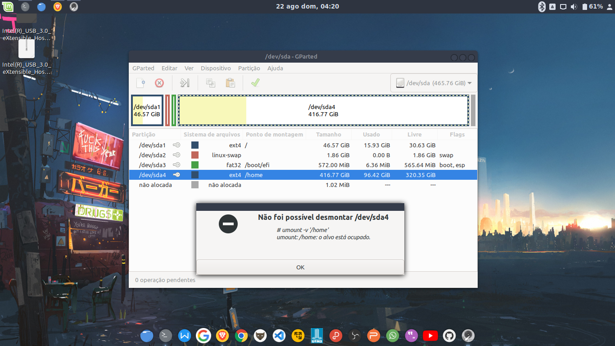Sort by the Partição column header
Image resolution: width=615 pixels, height=346 pixels.
tap(155, 134)
